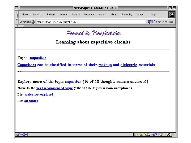Open Mail inbox from the component bar
191x143 pixels.
pyautogui.click(x=147, y=135)
